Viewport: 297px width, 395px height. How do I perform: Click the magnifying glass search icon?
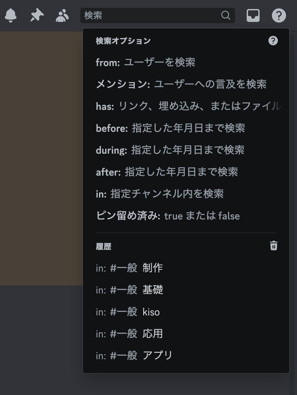tap(226, 15)
